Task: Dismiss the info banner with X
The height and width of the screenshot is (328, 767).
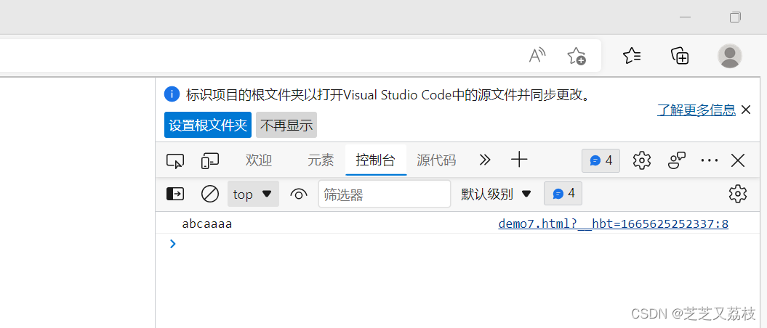Action: pos(745,110)
